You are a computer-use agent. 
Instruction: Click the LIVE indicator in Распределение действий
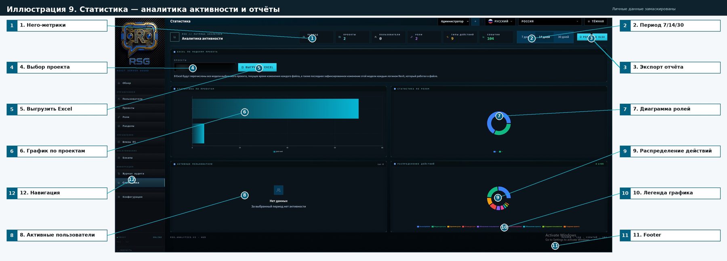(600, 164)
